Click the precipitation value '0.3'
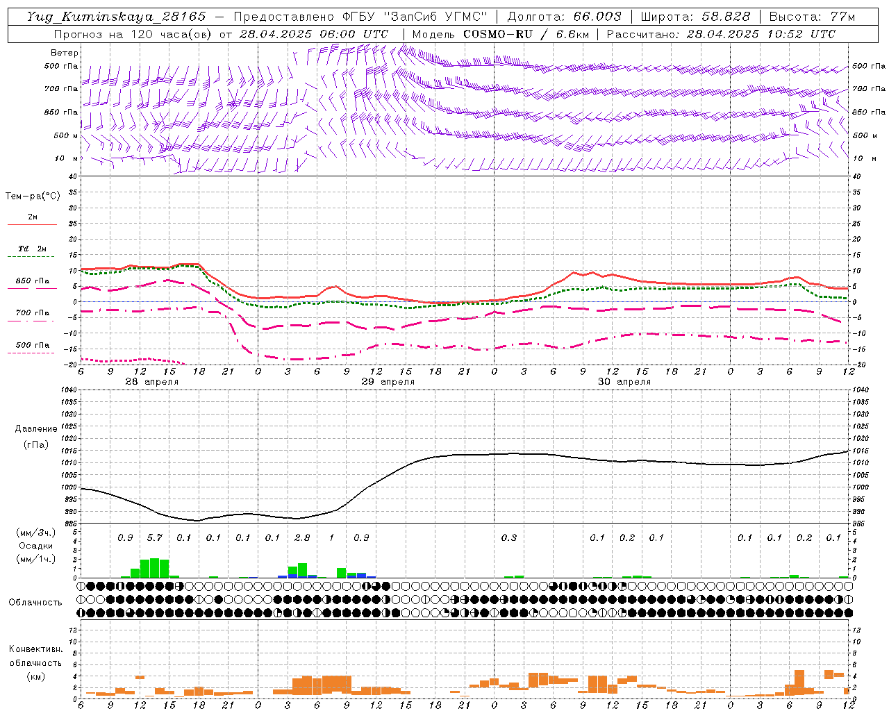Viewport: 889px width, 711px height. 508,537
